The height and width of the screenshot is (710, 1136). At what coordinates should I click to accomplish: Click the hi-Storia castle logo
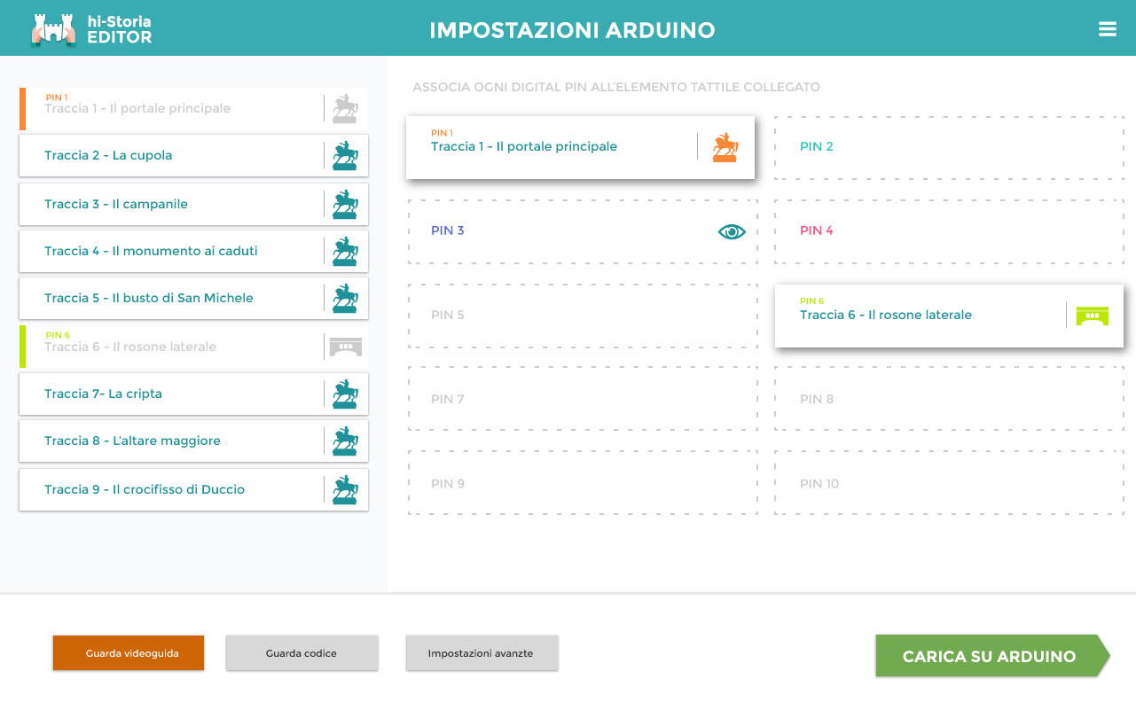coord(53,29)
